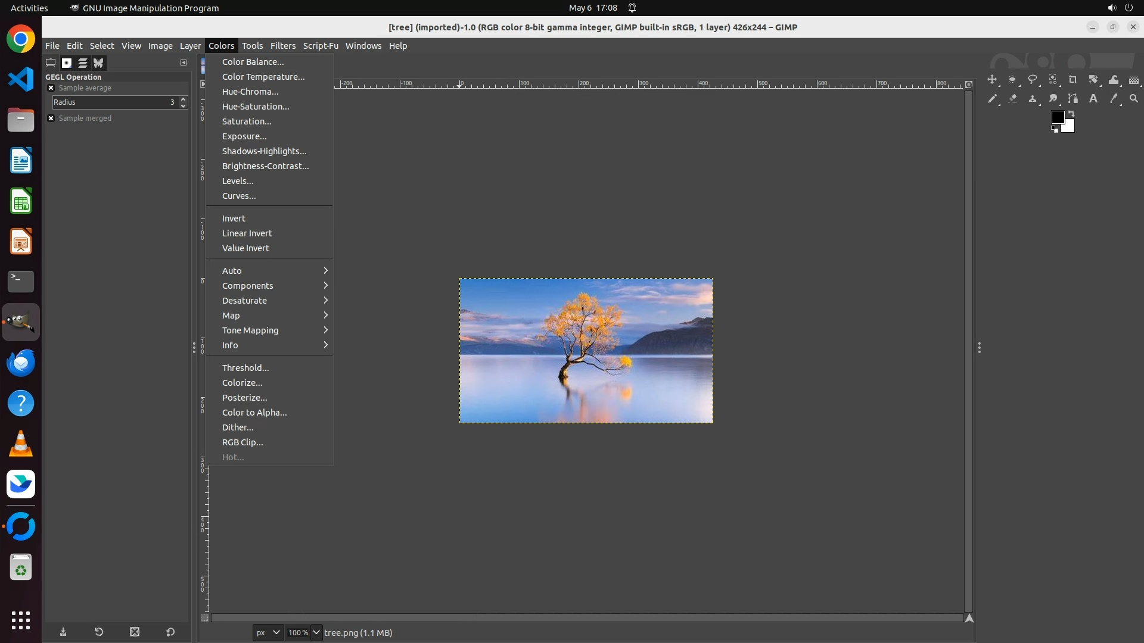The image size is (1144, 643).
Task: Select the Pencil tool
Action: (992, 99)
